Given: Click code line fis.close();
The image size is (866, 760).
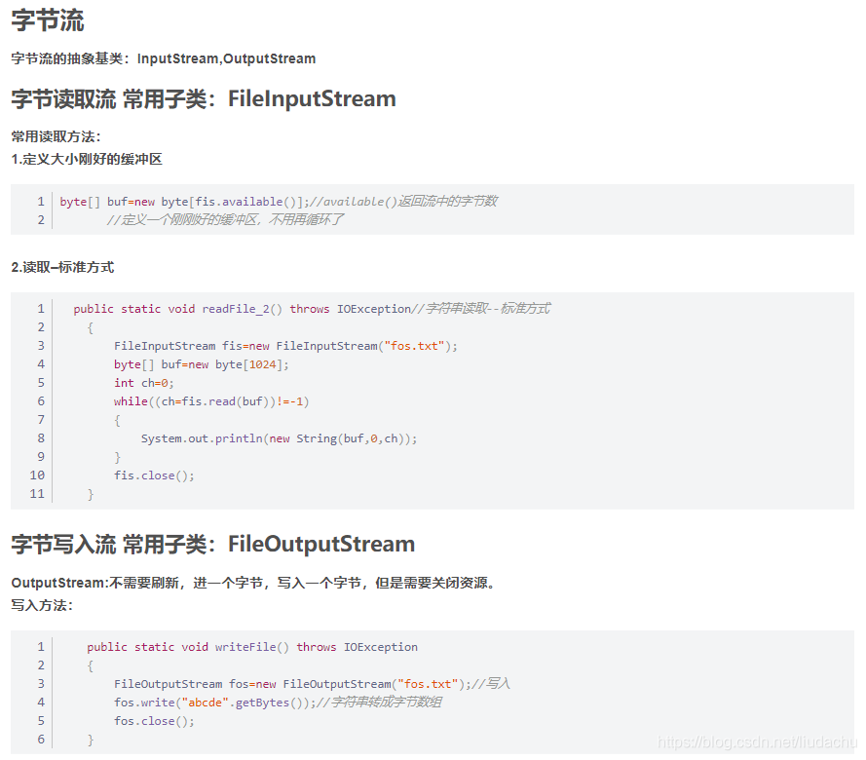Looking at the screenshot, I should pyautogui.click(x=154, y=475).
